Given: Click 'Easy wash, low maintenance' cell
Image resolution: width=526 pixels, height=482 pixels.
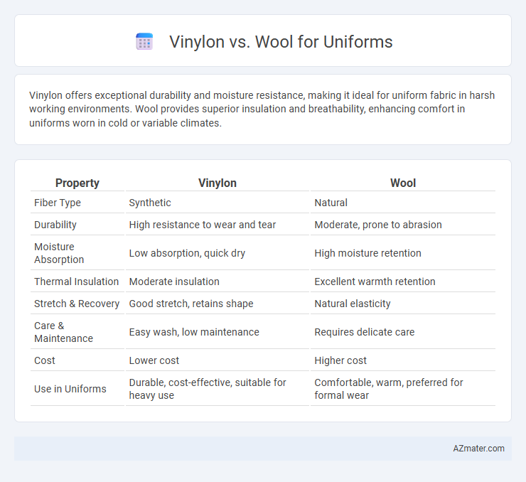Looking at the screenshot, I should tap(194, 332).
